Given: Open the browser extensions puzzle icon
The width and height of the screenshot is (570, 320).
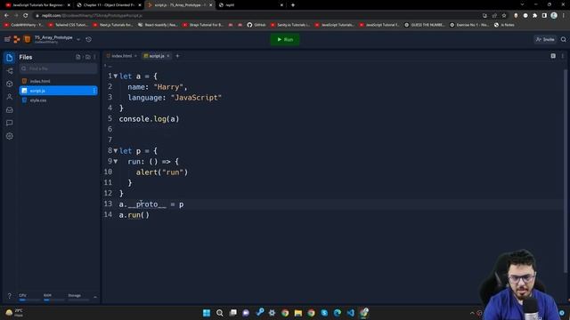Looking at the screenshot, I should coord(534,16).
